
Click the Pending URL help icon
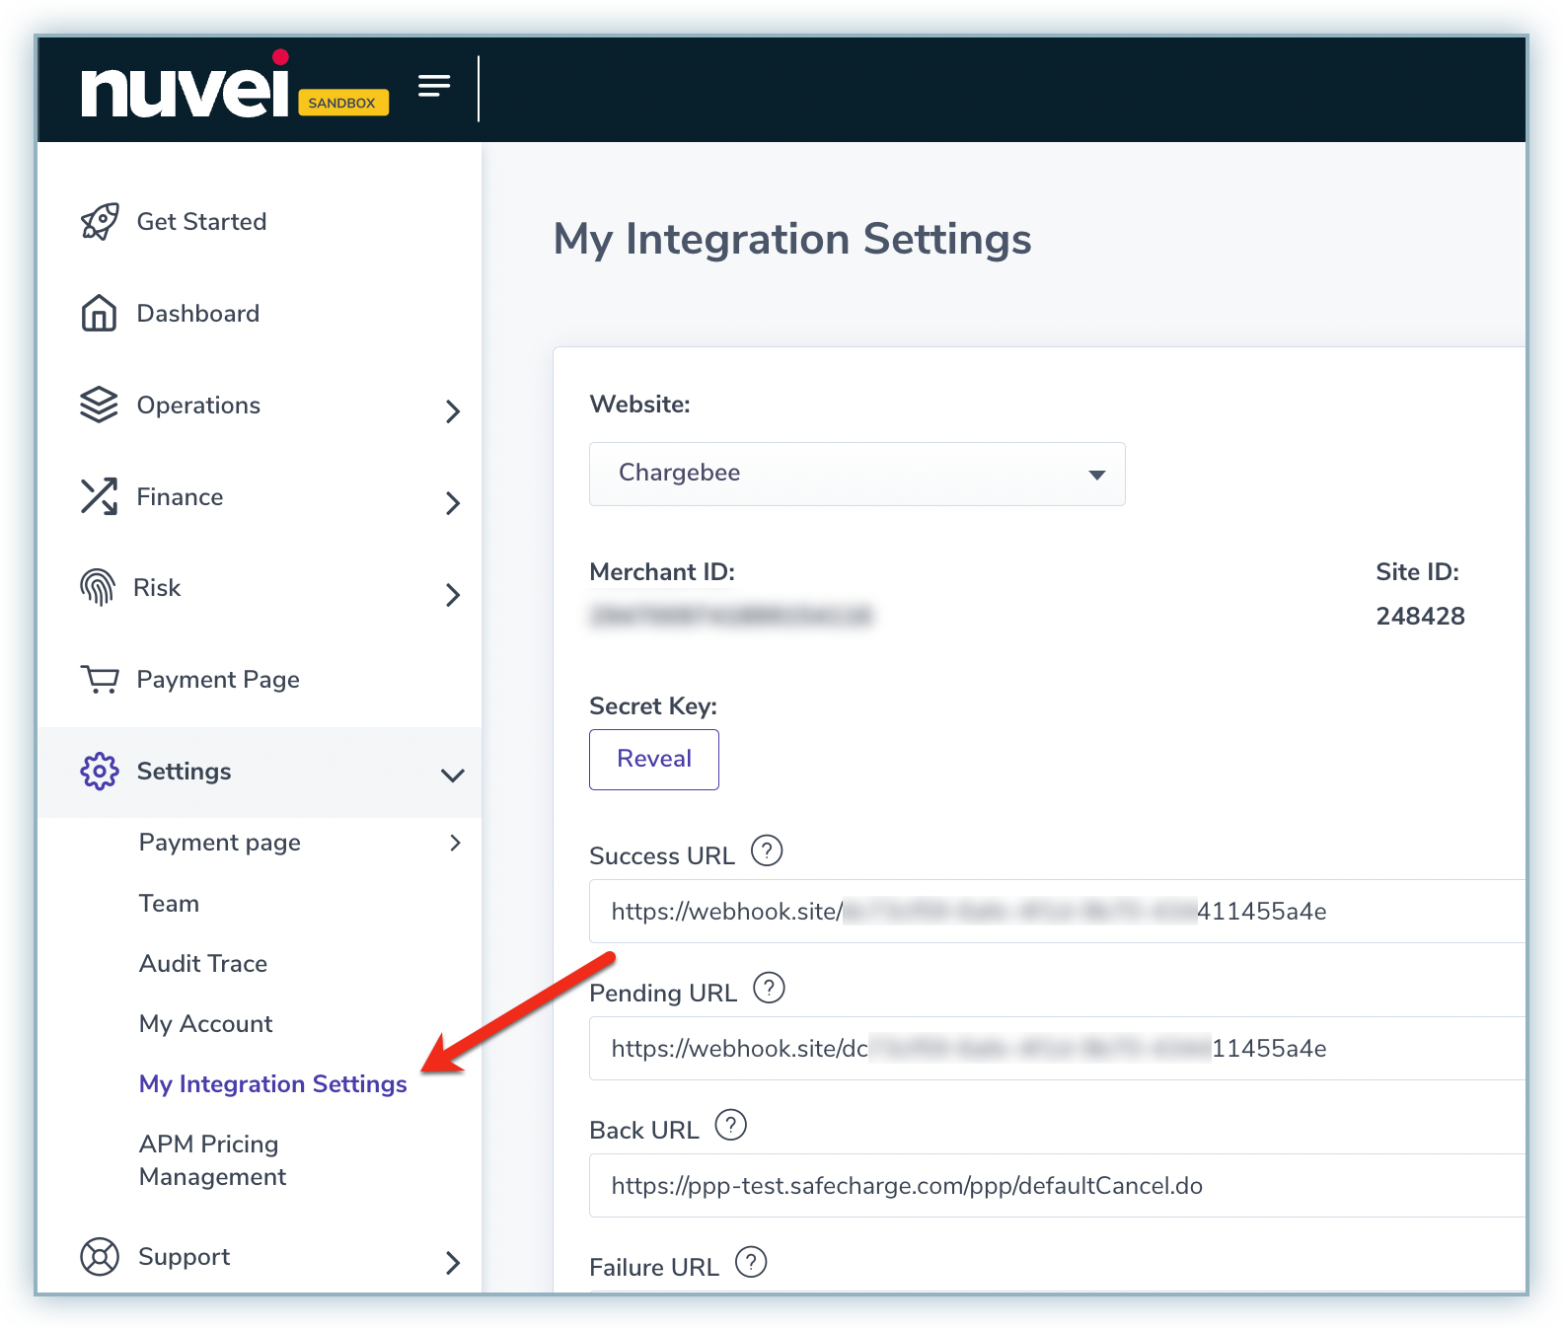pyautogui.click(x=769, y=988)
